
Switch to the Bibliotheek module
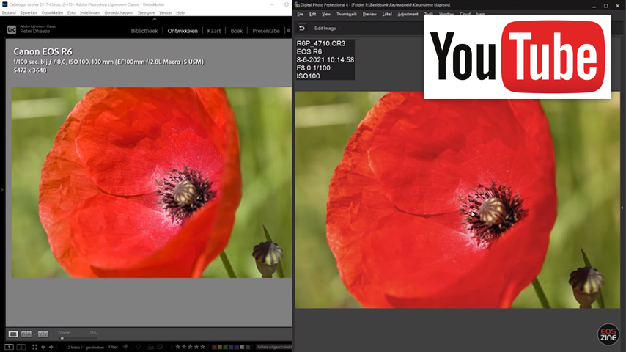point(144,31)
